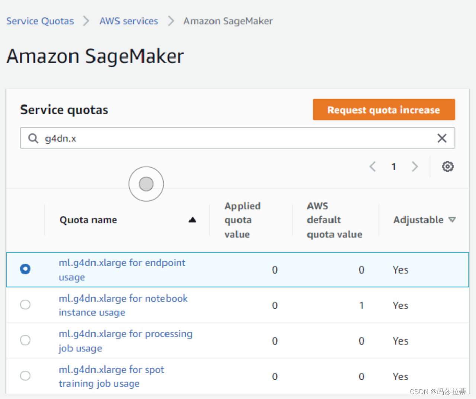Click Yes in endpoint usage row
Image resolution: width=476 pixels, height=399 pixels.
click(401, 270)
